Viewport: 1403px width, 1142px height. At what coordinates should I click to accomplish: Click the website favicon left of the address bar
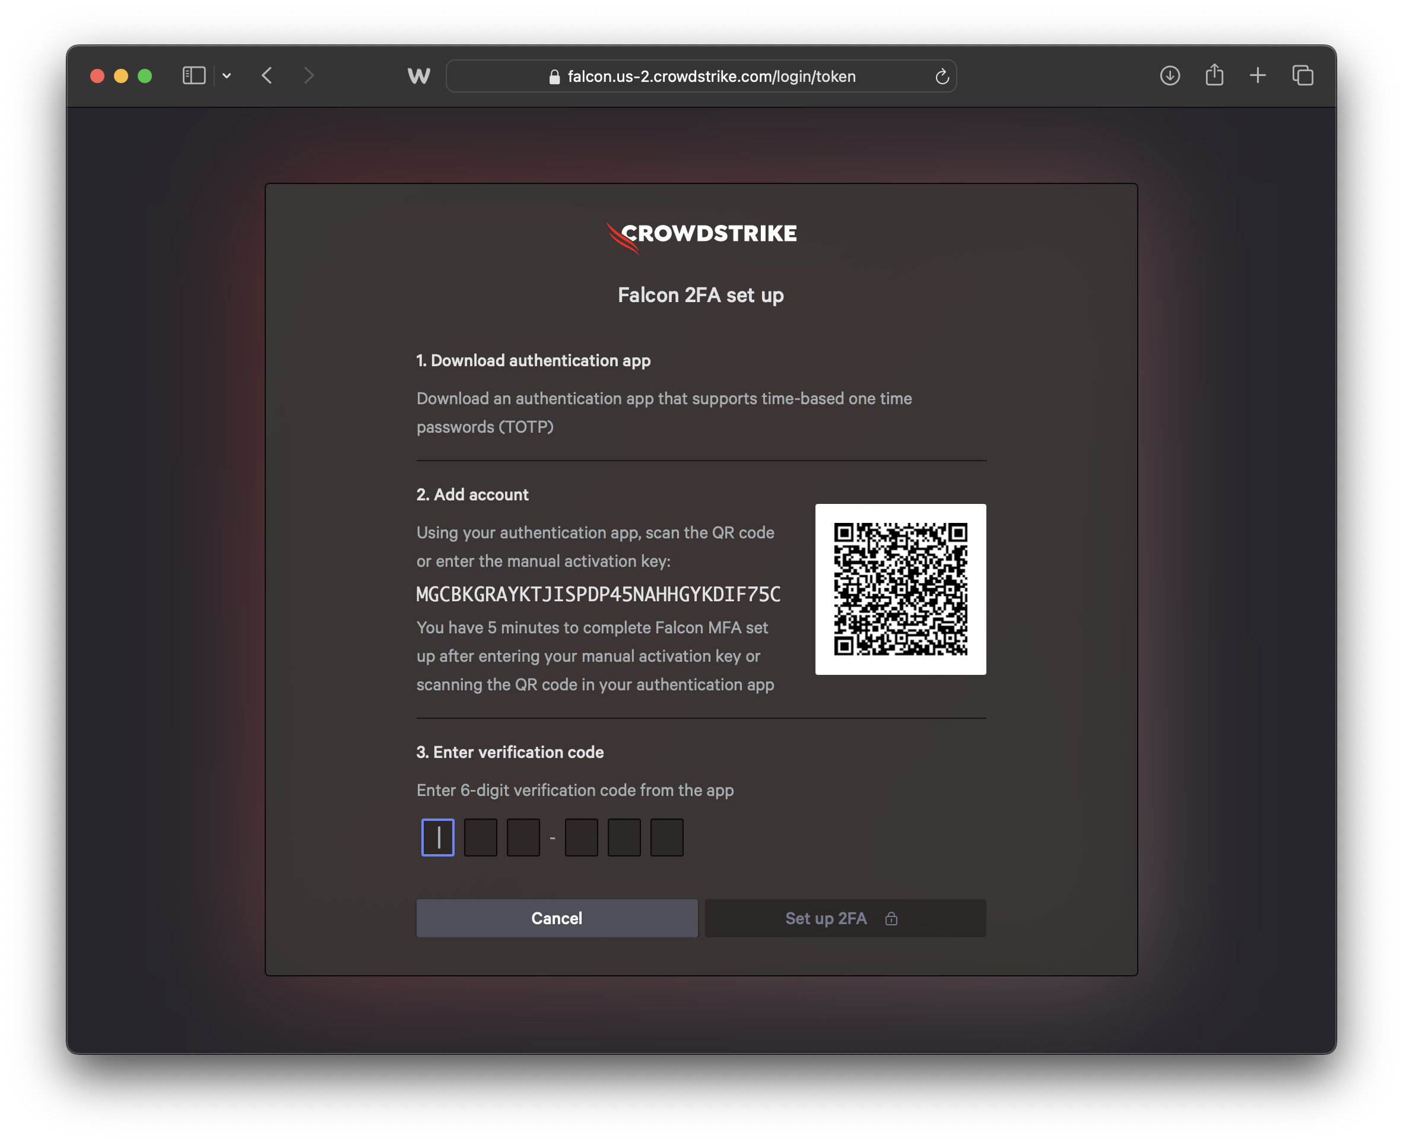click(x=419, y=75)
